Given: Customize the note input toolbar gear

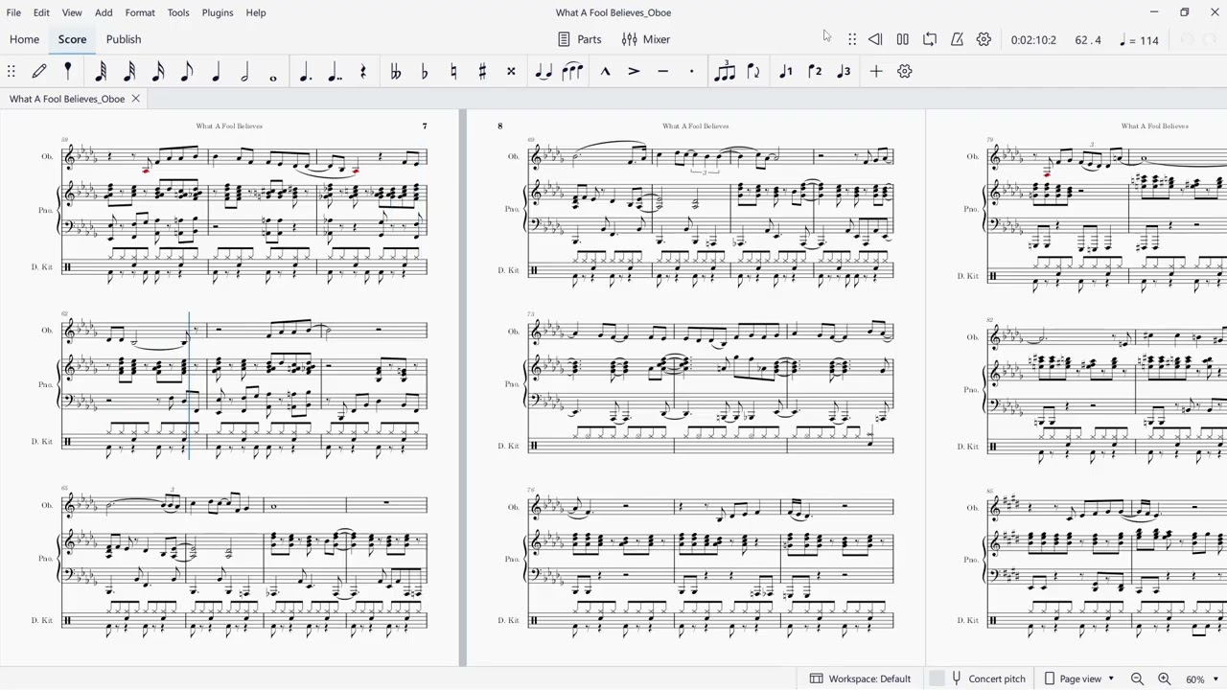Looking at the screenshot, I should (x=904, y=71).
